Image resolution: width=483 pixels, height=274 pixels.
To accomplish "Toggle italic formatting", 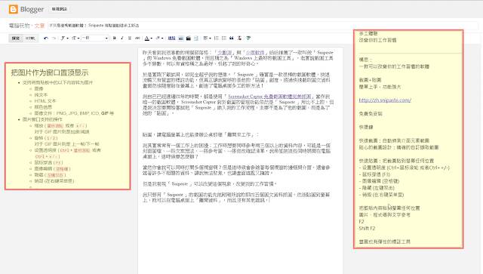I will [x=122, y=38].
